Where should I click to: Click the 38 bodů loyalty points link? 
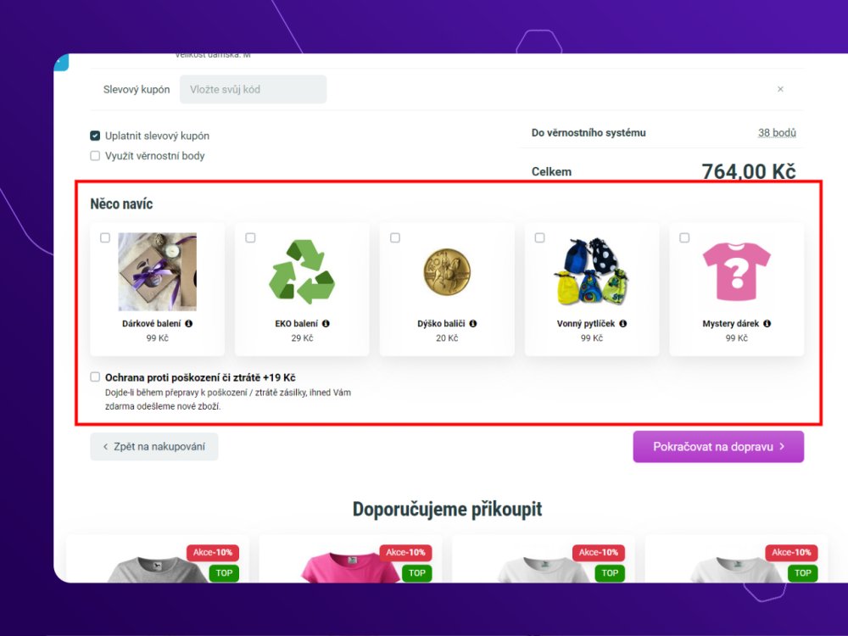777,132
